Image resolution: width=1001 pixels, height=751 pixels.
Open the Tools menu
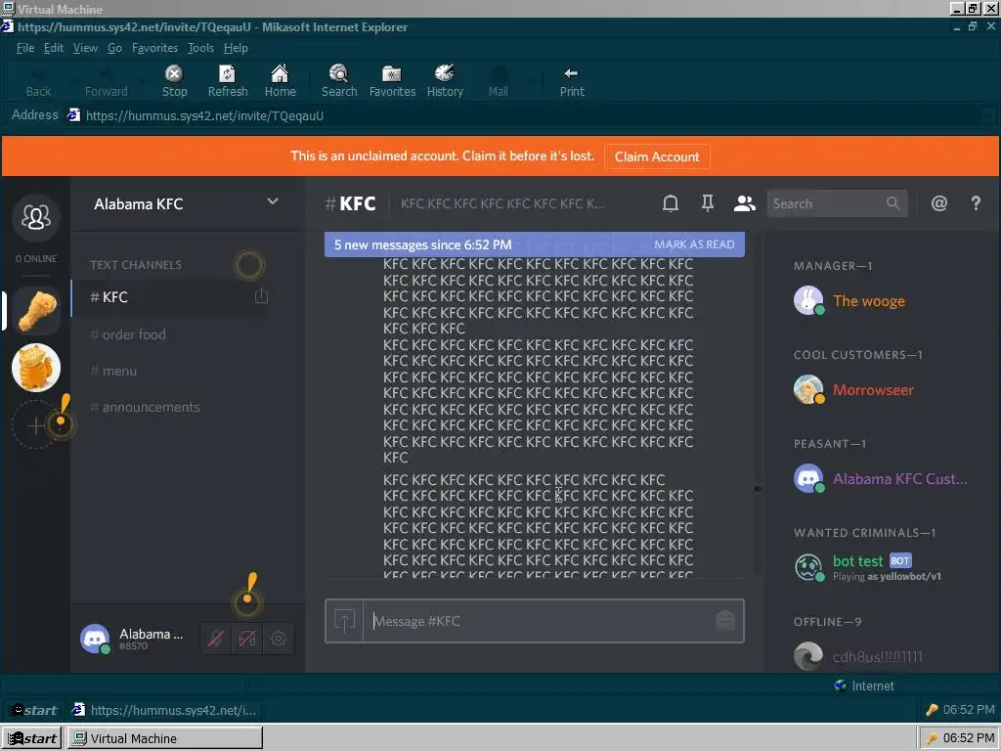click(x=200, y=48)
